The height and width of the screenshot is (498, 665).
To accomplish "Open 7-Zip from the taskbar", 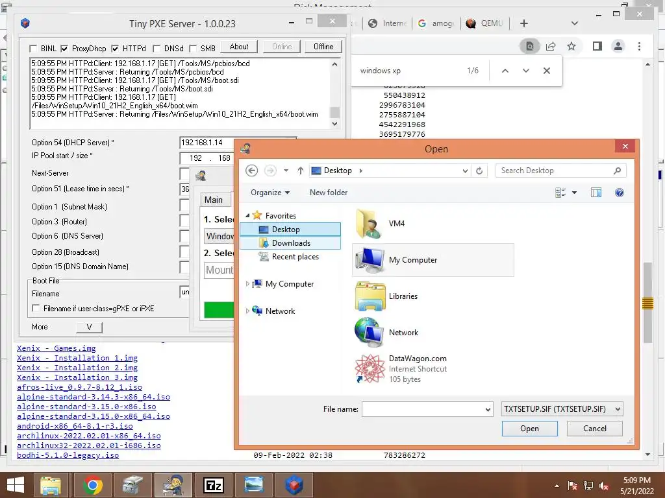I will (x=214, y=485).
